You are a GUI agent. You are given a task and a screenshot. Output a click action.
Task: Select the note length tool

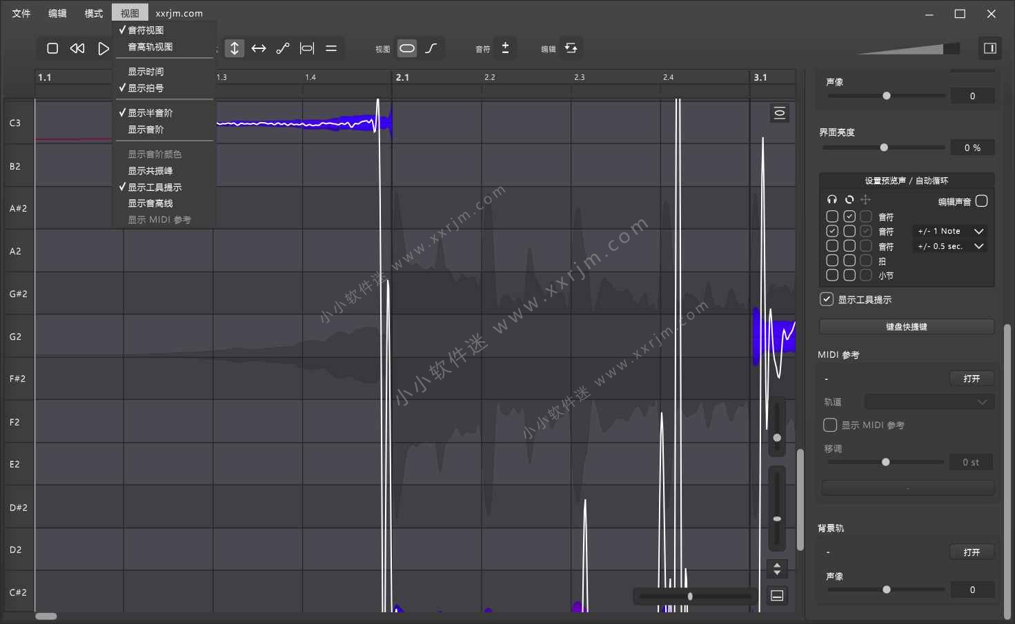[x=307, y=48]
